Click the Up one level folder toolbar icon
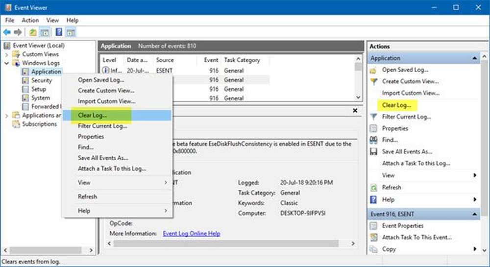This screenshot has width=490, height=267. 33,32
